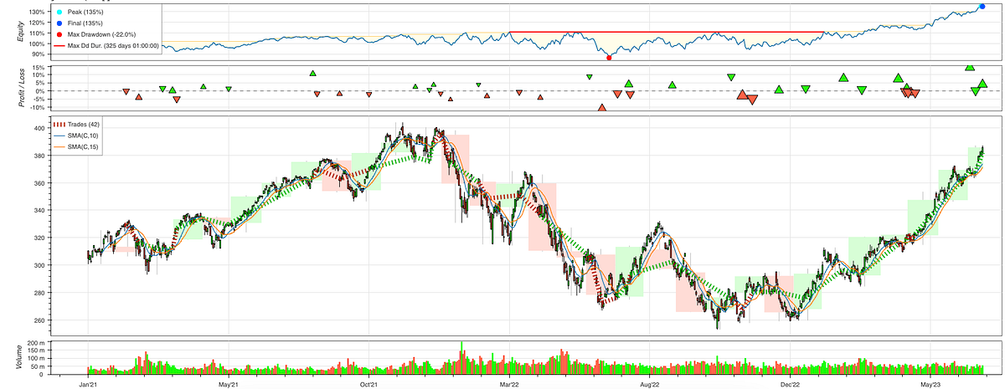Click the blue Final marker ending the equity curve
1005x389 pixels.
[982, 7]
